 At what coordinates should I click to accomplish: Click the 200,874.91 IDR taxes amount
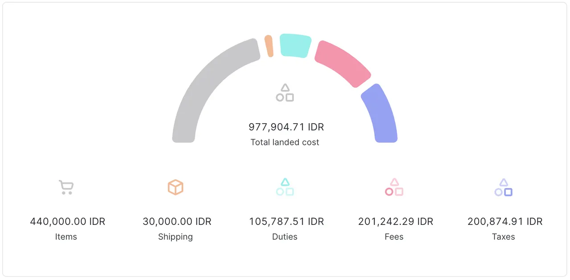[505, 221]
